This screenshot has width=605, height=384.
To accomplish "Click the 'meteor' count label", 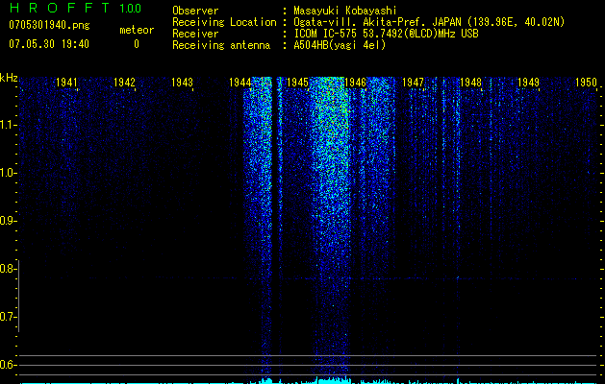I will [137, 30].
